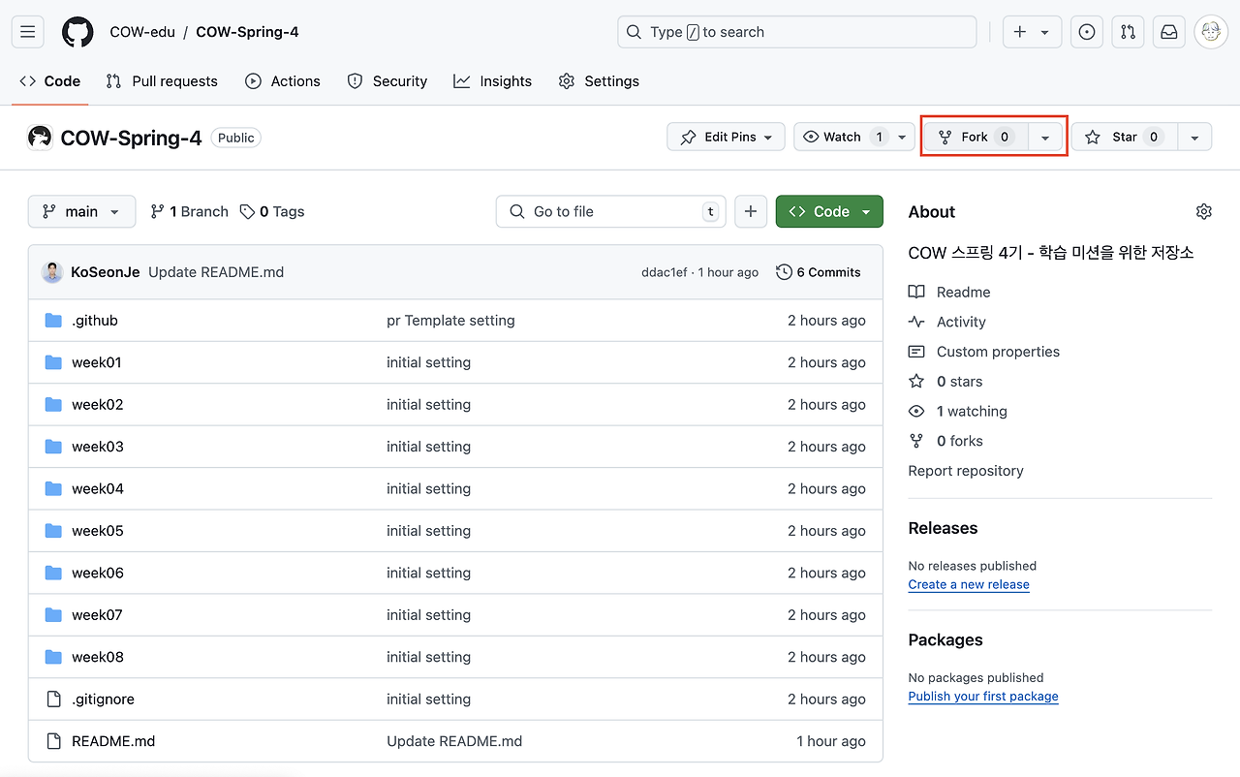Open the week02 folder
This screenshot has height=777, width=1240.
(98, 405)
